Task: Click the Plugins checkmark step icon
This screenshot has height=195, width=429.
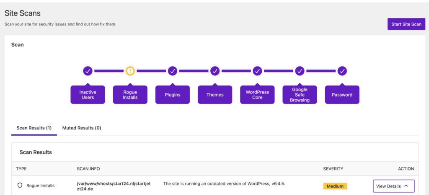Action: pos(173,71)
